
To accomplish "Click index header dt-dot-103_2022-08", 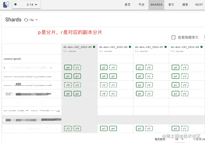I will pos(185,47).
